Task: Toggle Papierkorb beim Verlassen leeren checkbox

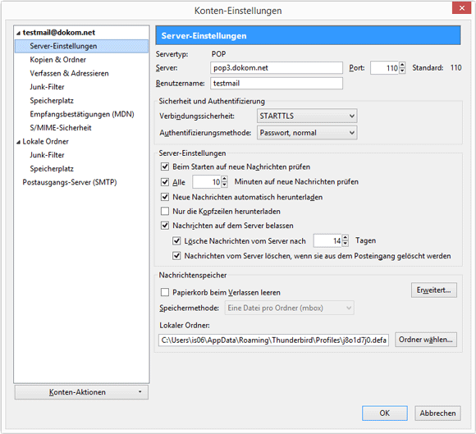Action: coord(165,292)
